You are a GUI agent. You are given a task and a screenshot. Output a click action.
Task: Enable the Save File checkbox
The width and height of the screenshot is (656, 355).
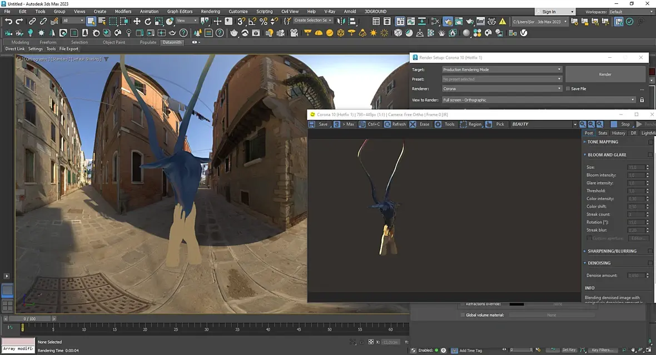568,89
